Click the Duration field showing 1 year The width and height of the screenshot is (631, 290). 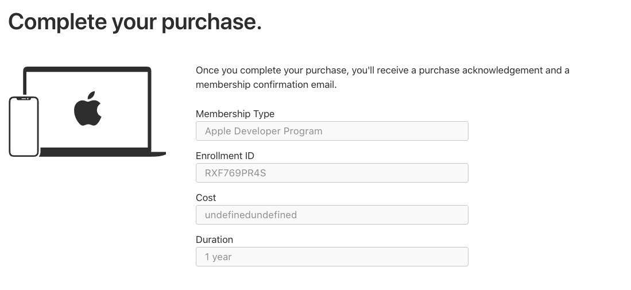[x=332, y=257]
